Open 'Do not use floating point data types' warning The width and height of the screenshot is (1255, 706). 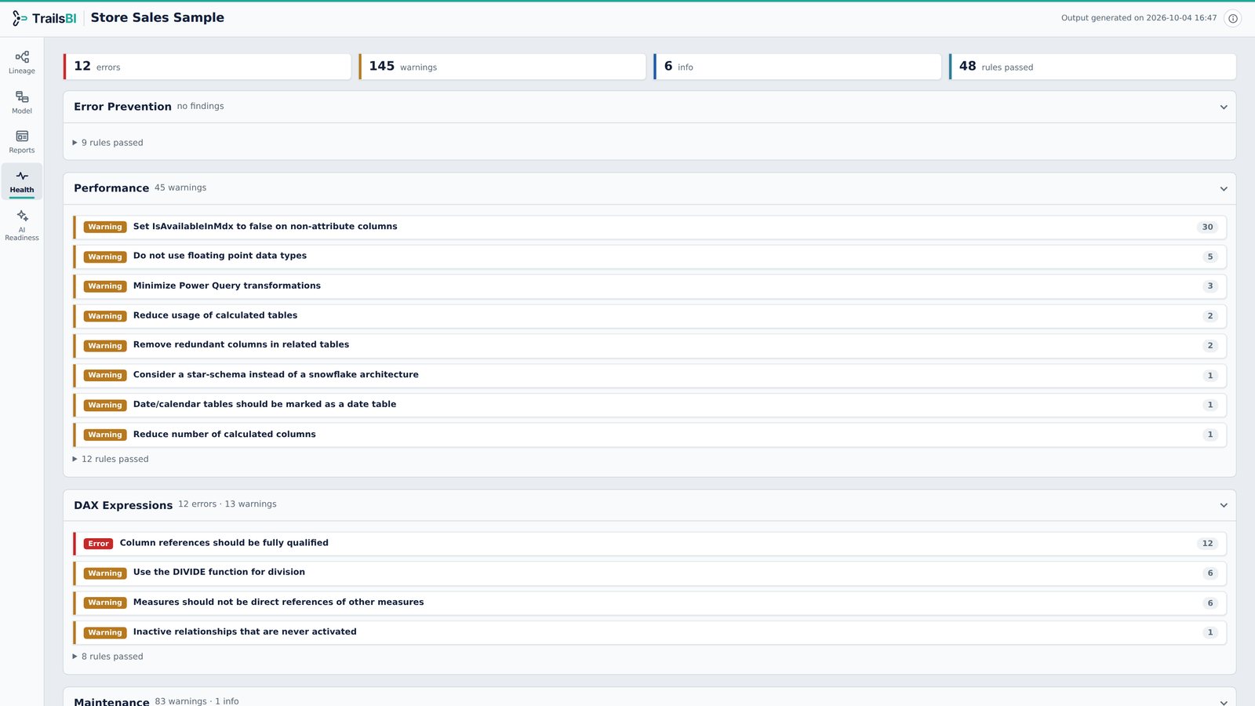tap(650, 257)
